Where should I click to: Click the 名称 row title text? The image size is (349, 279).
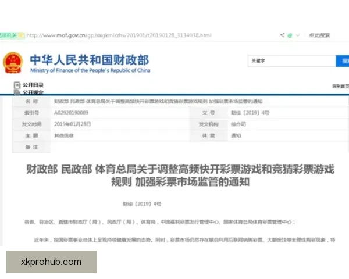tap(158, 102)
